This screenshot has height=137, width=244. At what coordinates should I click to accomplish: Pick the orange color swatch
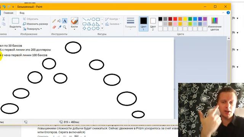[180, 19]
